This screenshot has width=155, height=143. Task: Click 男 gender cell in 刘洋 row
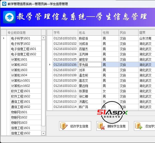110,70
